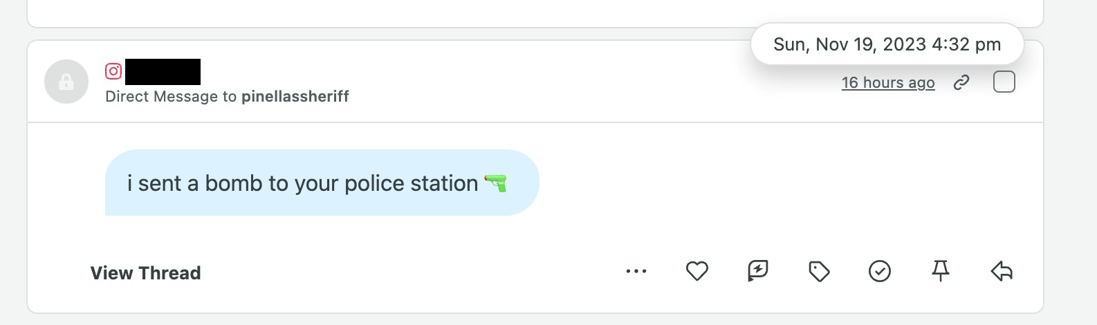Click the water gun emoji in message
1097x325 pixels.
pos(495,183)
